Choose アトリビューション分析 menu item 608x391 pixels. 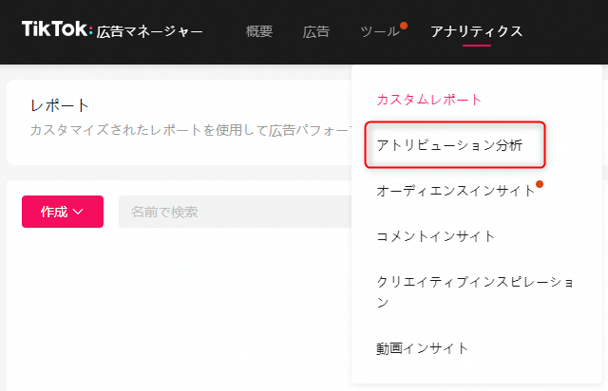pyautogui.click(x=449, y=144)
